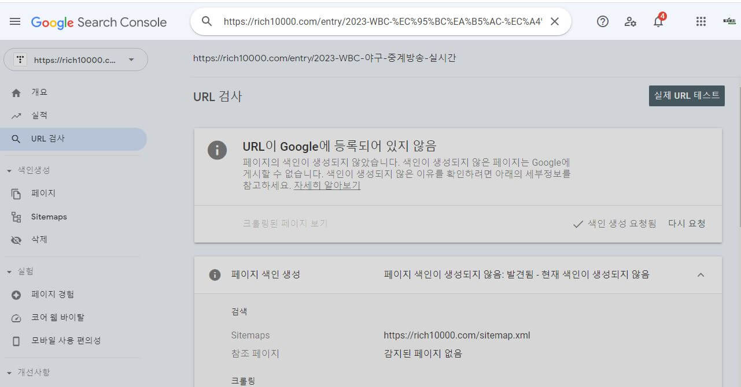Collapse the 색인생성 section
The image size is (741, 387).
[28, 170]
